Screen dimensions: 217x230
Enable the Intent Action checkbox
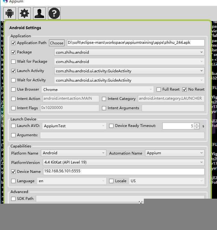pyautogui.click(x=13, y=99)
